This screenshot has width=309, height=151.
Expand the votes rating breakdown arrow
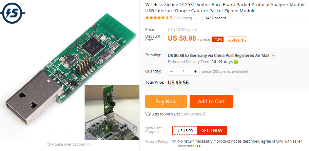click(195, 18)
